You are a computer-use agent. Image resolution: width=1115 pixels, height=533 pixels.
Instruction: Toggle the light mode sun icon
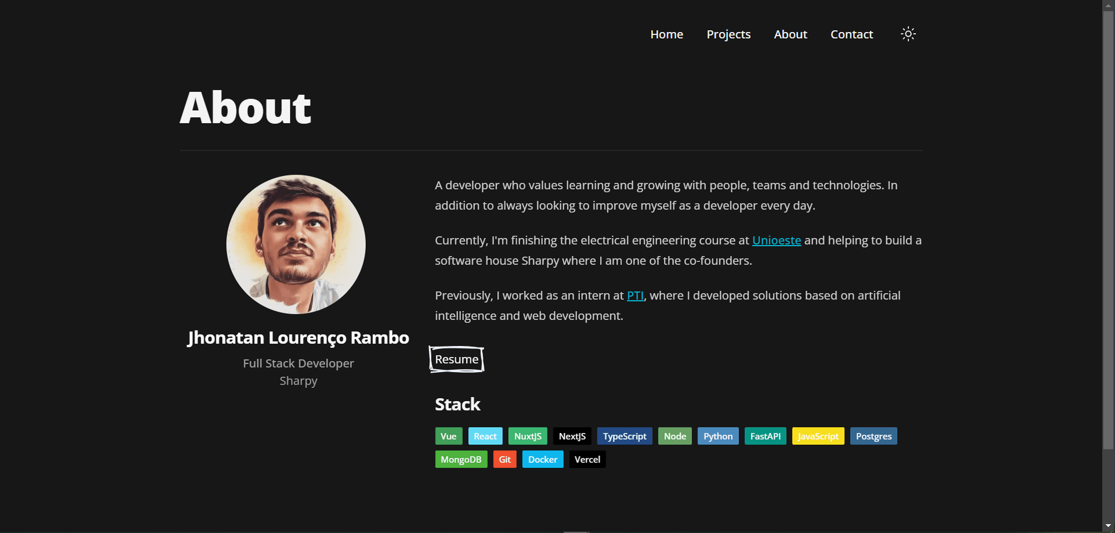coord(908,34)
